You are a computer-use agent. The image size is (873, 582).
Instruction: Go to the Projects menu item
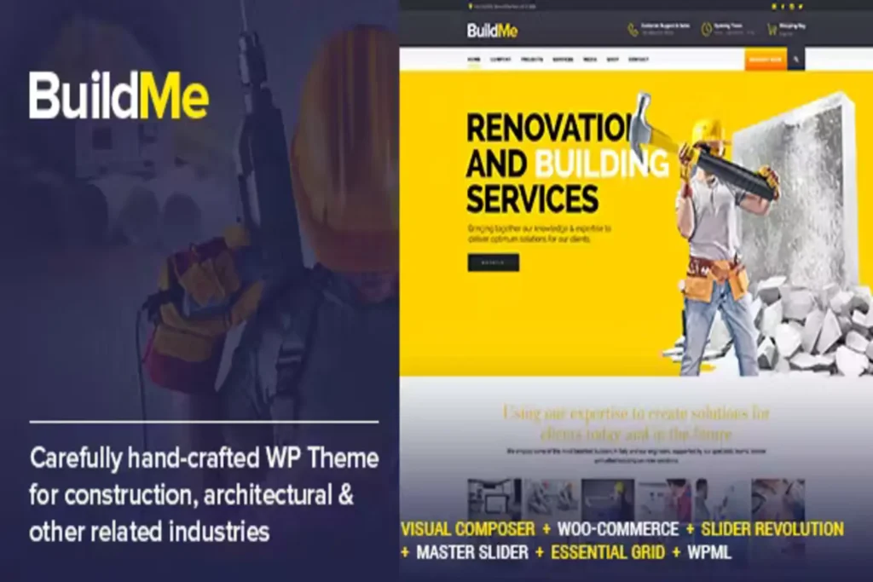[532, 61]
